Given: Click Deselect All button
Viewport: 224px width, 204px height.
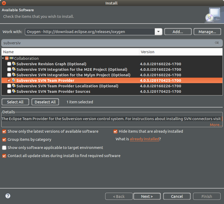Looking at the screenshot, I should point(45,102).
